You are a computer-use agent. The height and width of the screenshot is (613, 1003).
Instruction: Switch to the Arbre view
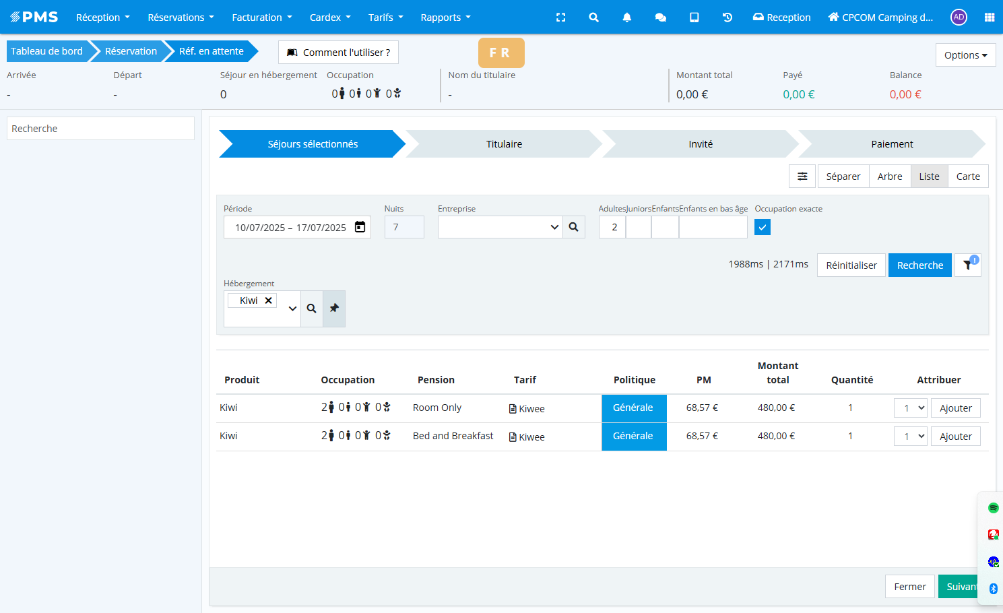[889, 176]
